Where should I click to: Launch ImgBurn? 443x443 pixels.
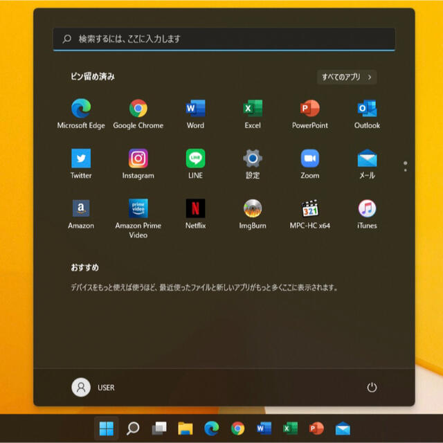253,214
